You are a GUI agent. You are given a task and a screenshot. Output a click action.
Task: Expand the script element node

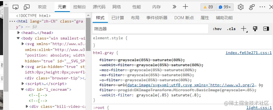pyautogui.click(x=23, y=84)
